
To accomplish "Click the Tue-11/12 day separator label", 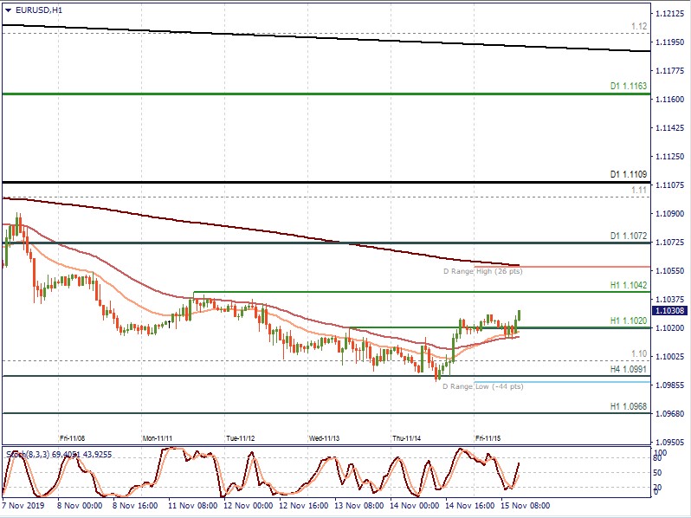I will tap(240, 438).
